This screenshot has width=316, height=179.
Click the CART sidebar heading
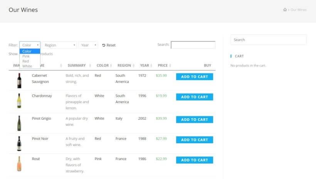click(239, 56)
